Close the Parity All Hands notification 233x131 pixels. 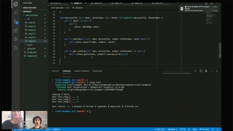[215, 7]
